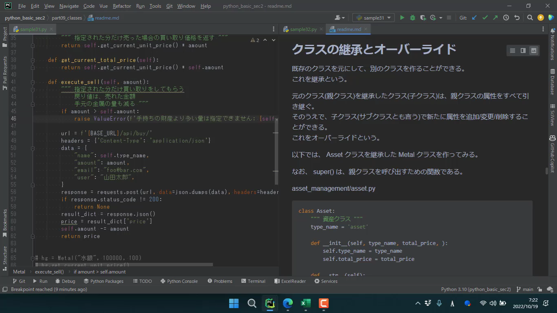Switch markdown view to preview only
The image size is (557, 313).
pos(533,51)
